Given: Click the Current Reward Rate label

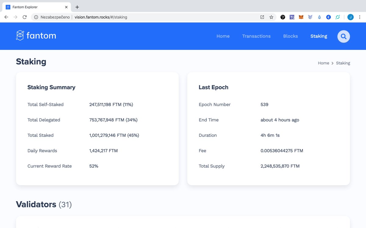Looking at the screenshot, I should 49,166.
